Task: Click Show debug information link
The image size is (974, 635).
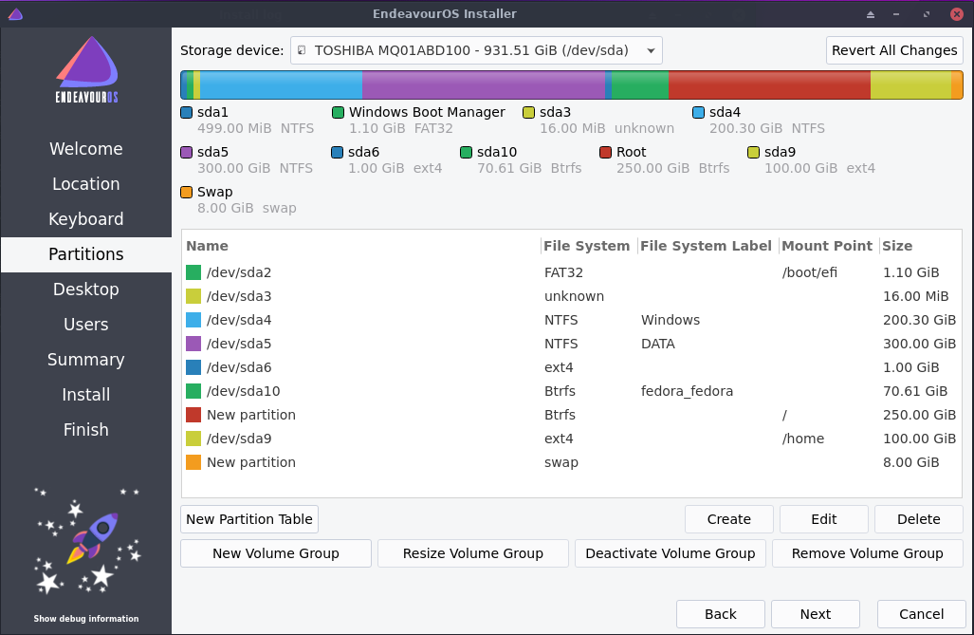Action: tap(86, 619)
